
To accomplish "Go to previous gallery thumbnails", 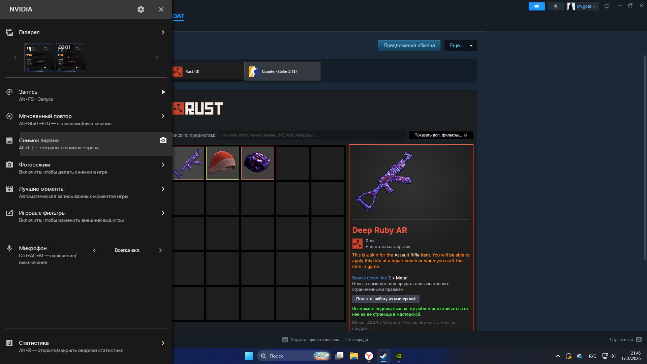I will coord(16,58).
